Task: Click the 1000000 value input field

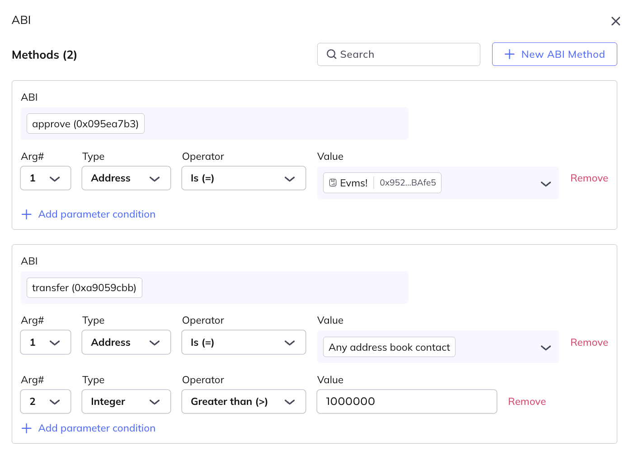Action: click(x=407, y=402)
